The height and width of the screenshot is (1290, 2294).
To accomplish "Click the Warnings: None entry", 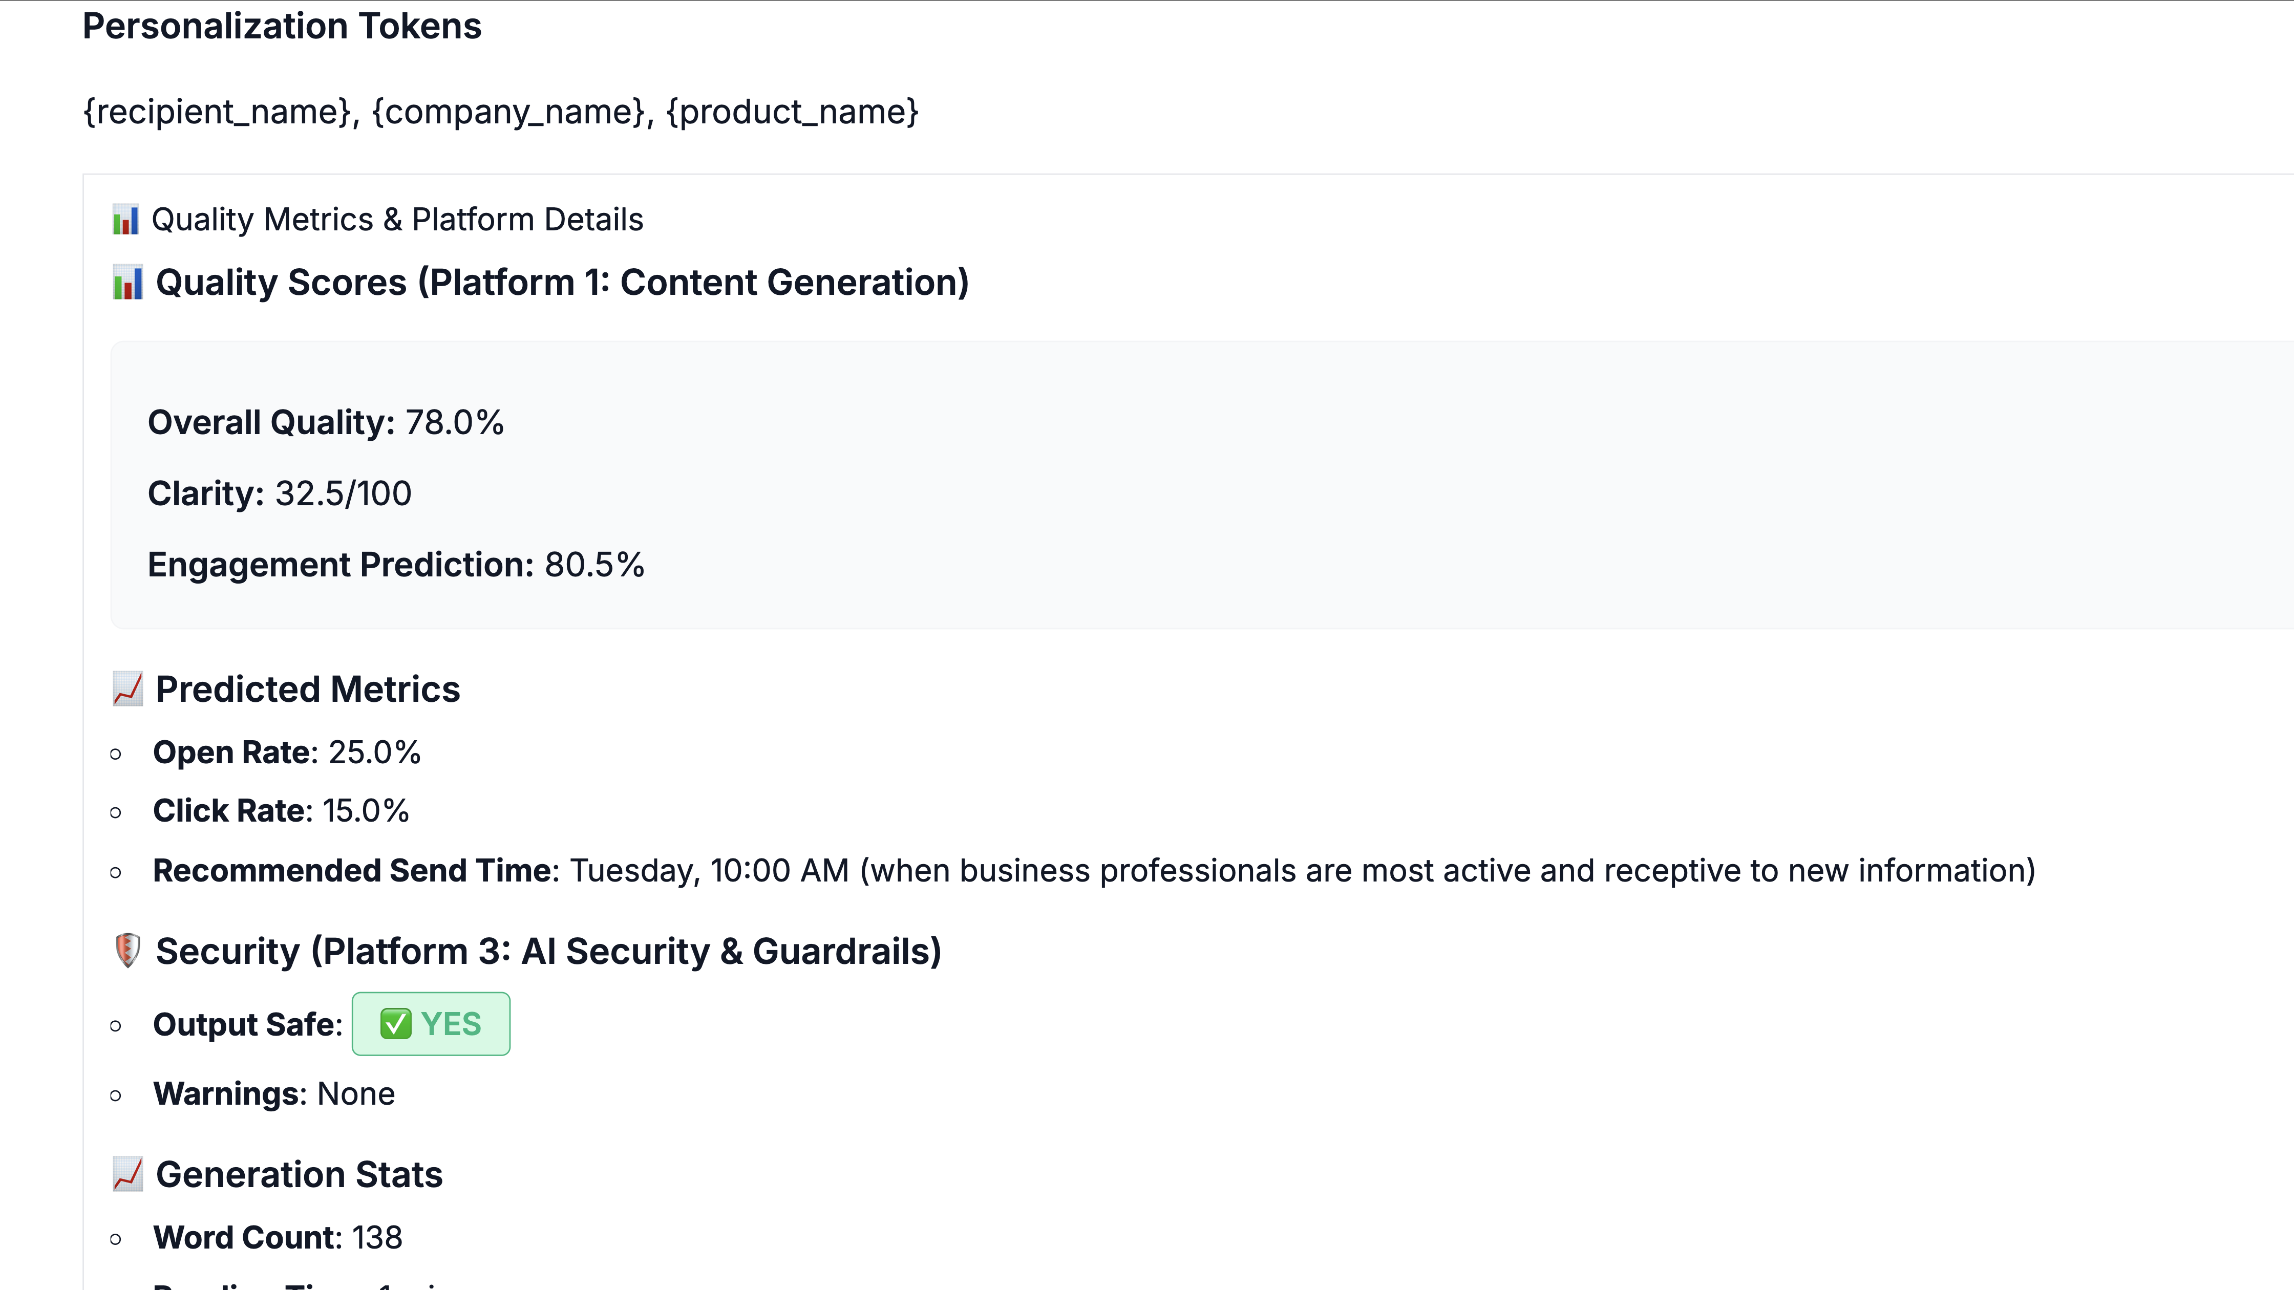I will click(273, 1094).
